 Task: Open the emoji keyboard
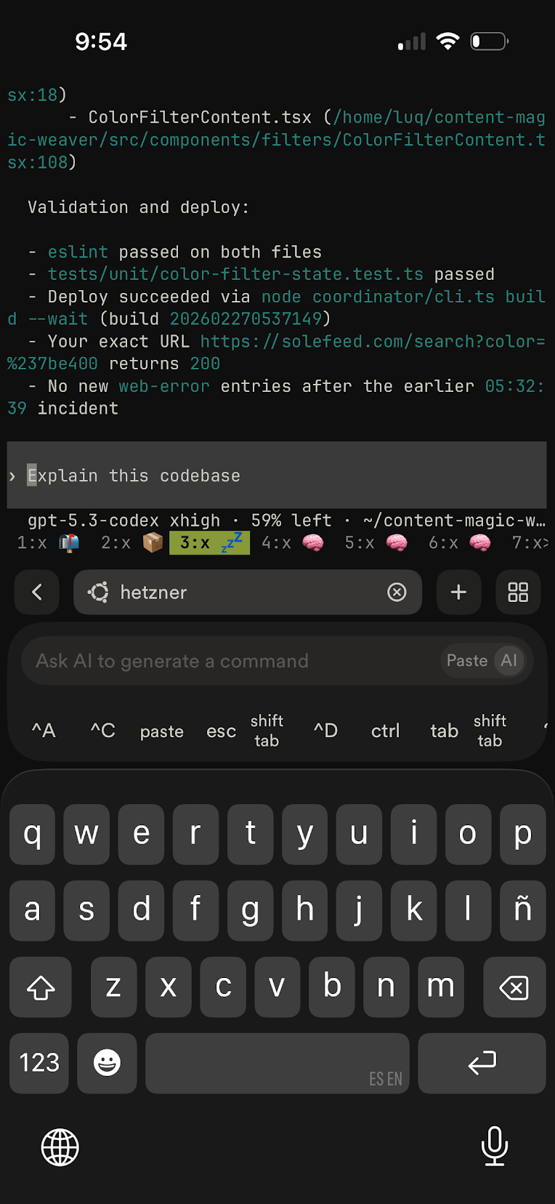point(107,1063)
